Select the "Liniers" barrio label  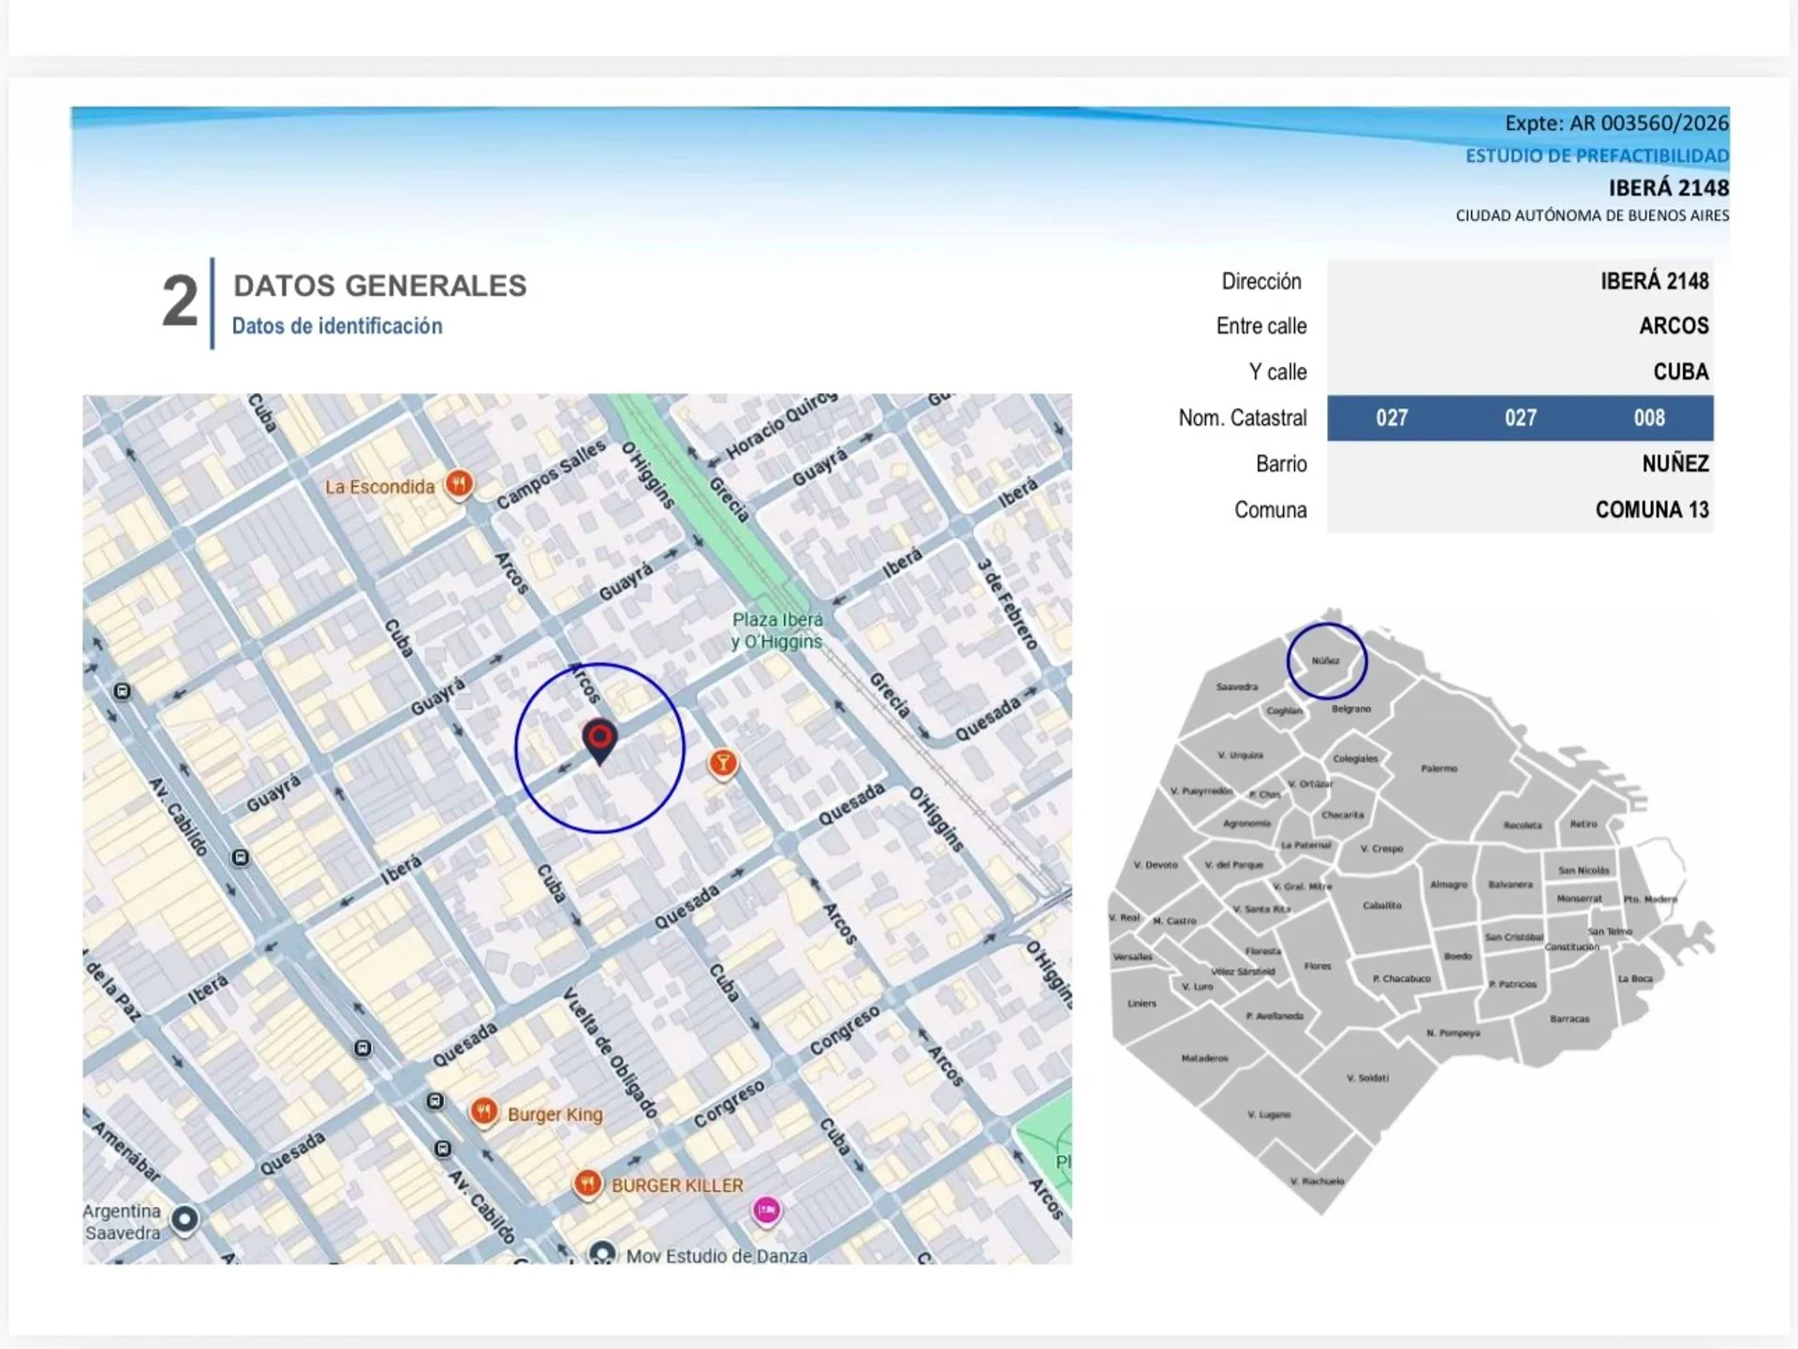point(1142,1003)
